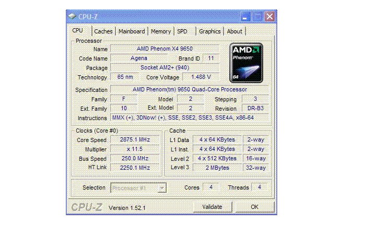The image size is (376, 235).
Task: Click the Package value Socket AM2+ (940)
Action: [x=164, y=67]
